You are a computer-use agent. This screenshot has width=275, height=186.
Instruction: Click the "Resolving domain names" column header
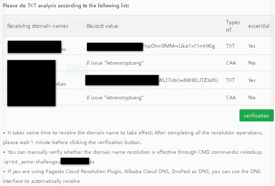point(38,26)
